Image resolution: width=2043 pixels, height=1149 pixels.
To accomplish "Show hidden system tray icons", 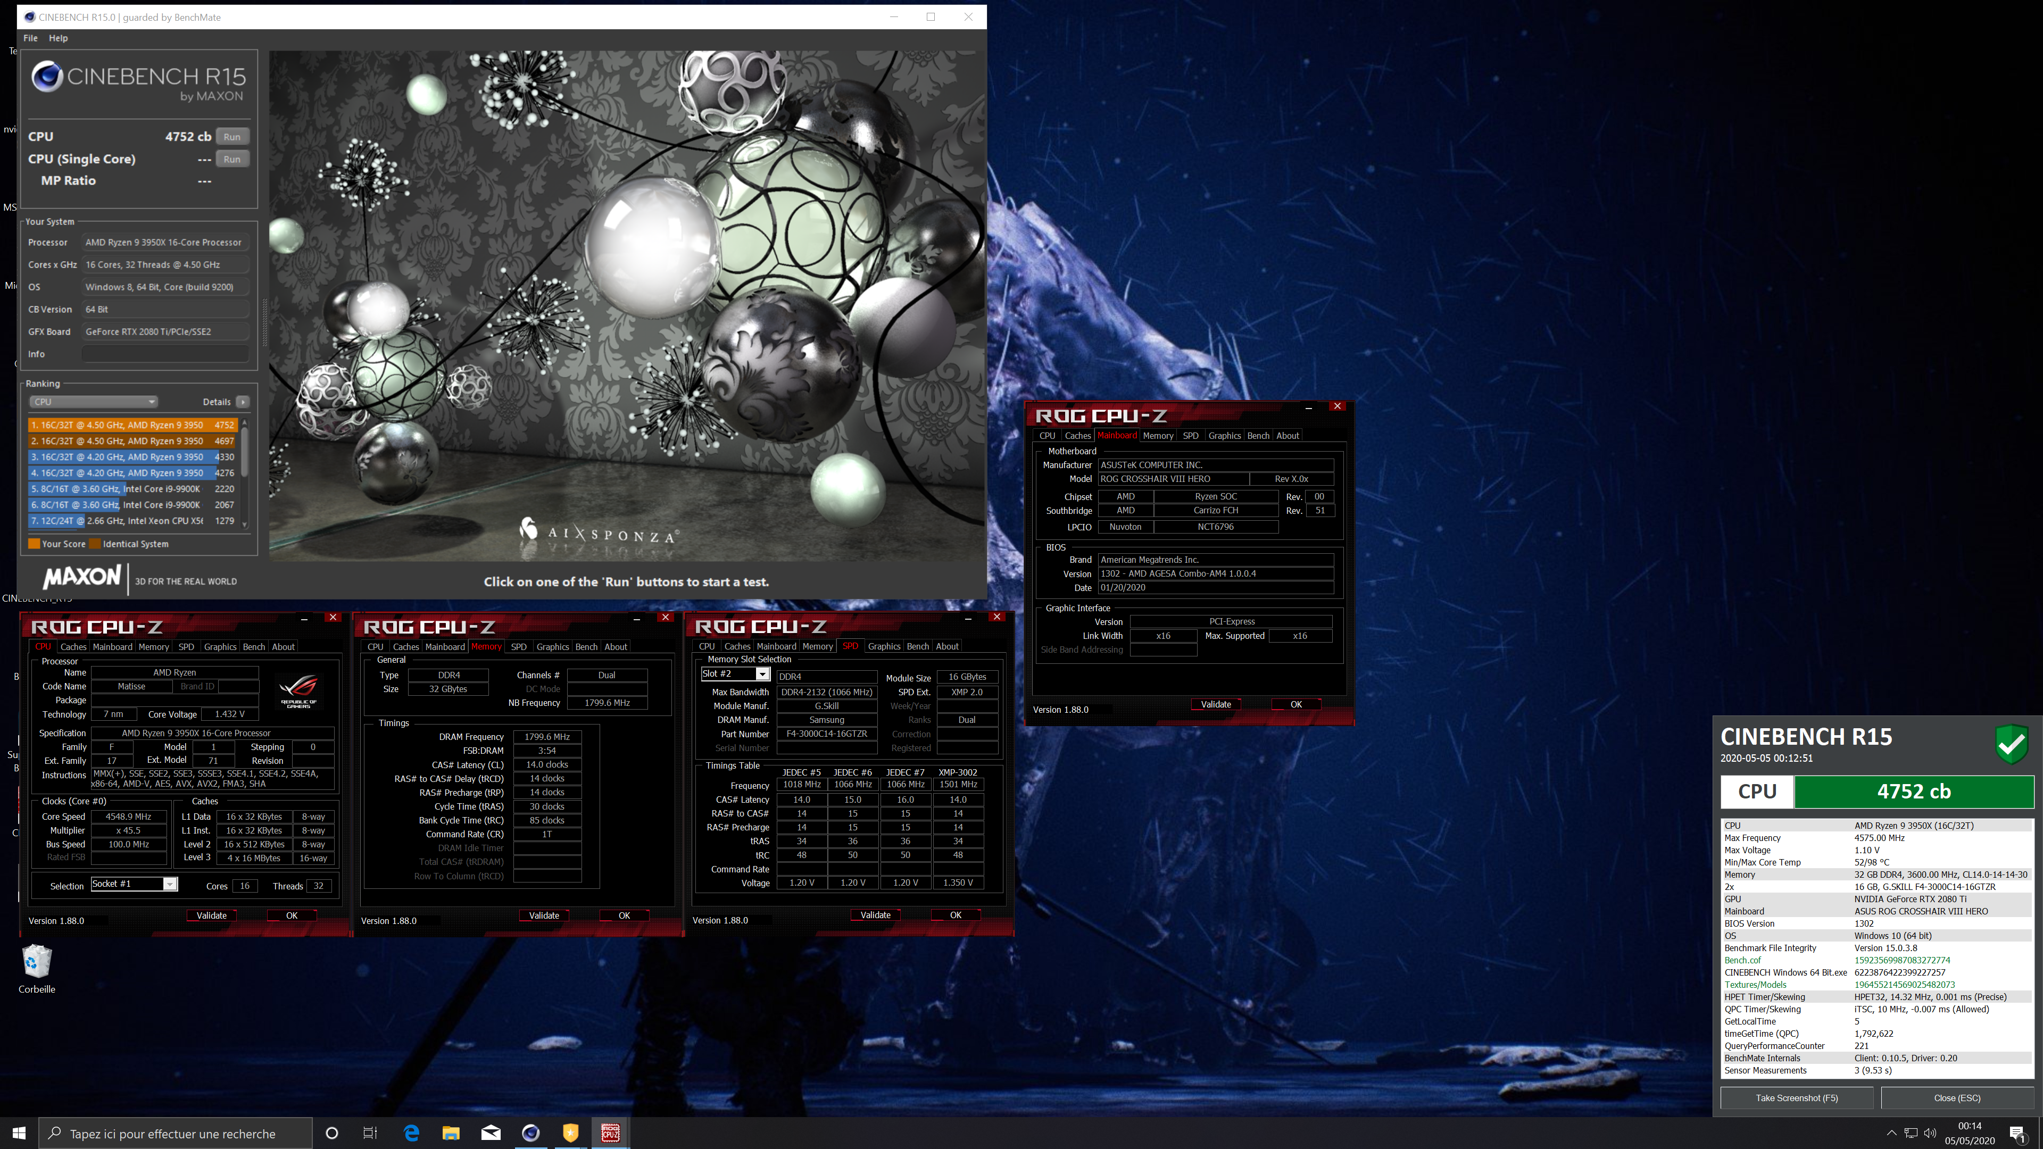I will pyautogui.click(x=1891, y=1133).
